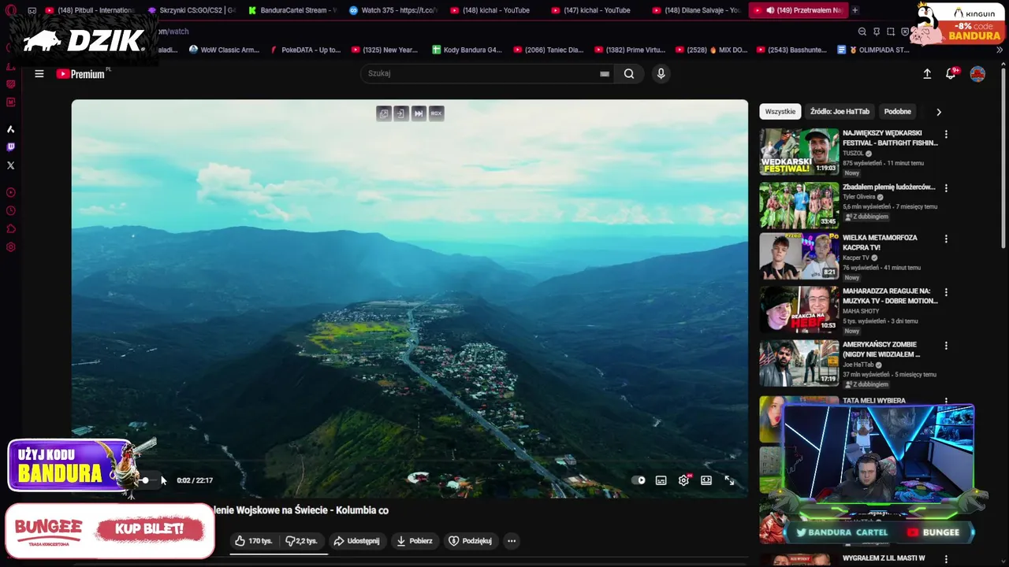
Task: Click inside the Szukaj search field
Action: (x=481, y=73)
